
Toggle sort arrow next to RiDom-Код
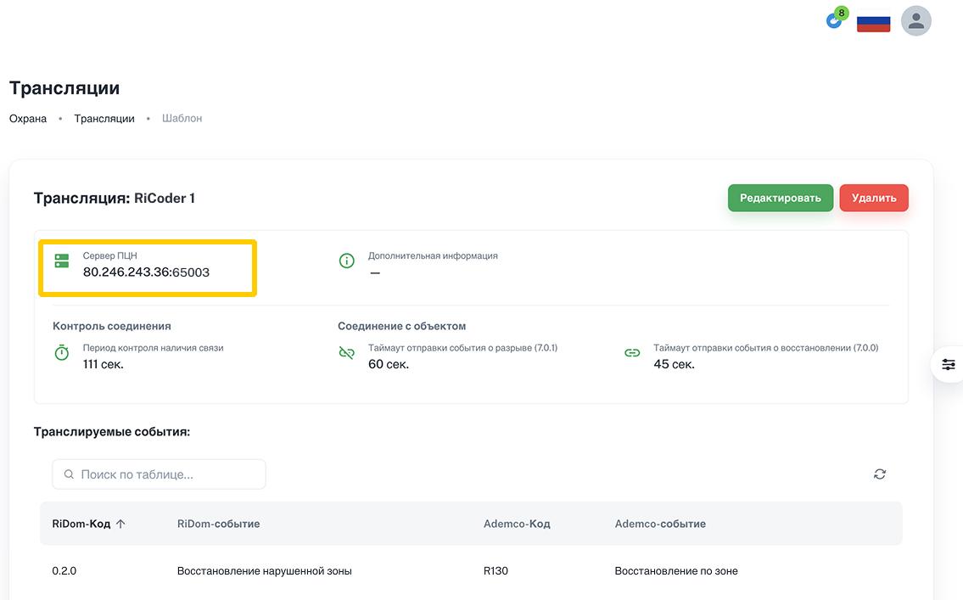(x=120, y=524)
